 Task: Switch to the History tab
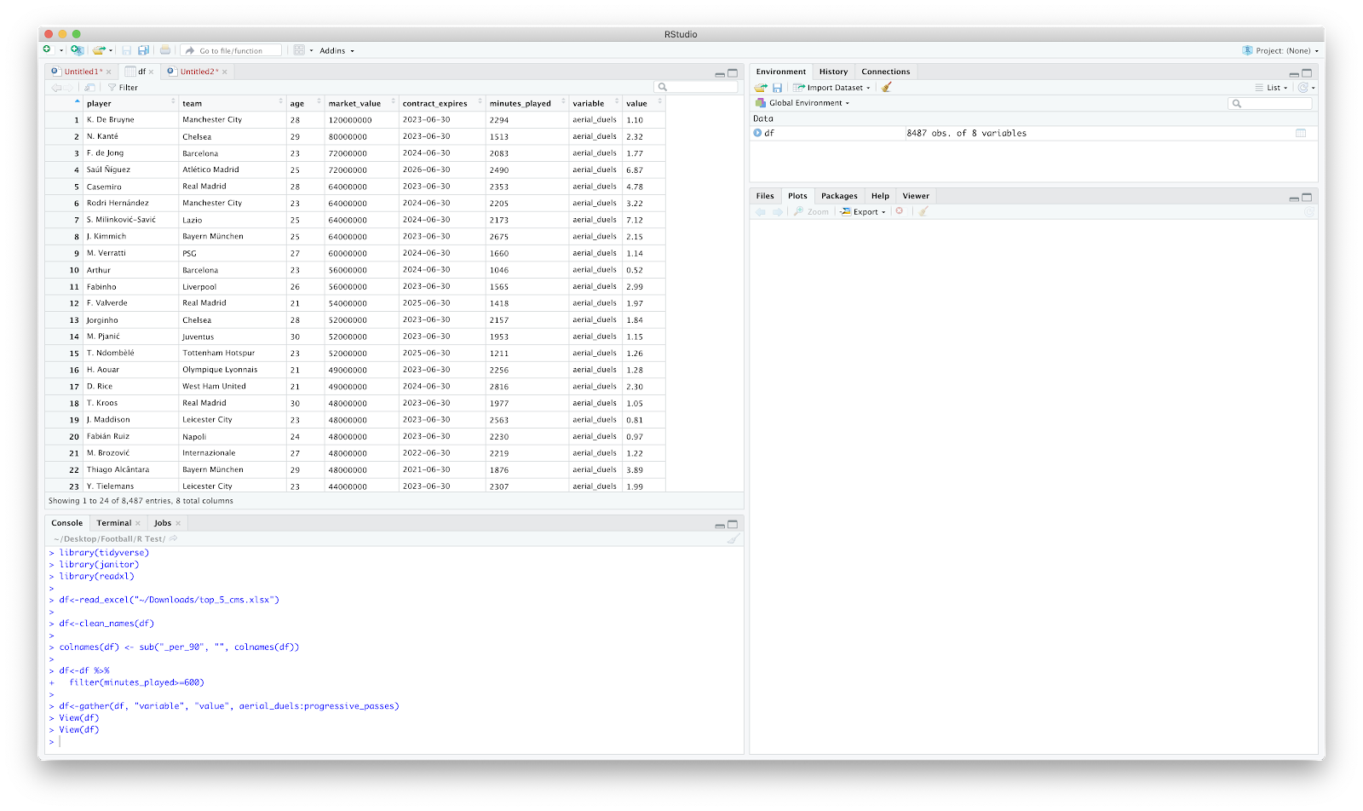tap(833, 72)
